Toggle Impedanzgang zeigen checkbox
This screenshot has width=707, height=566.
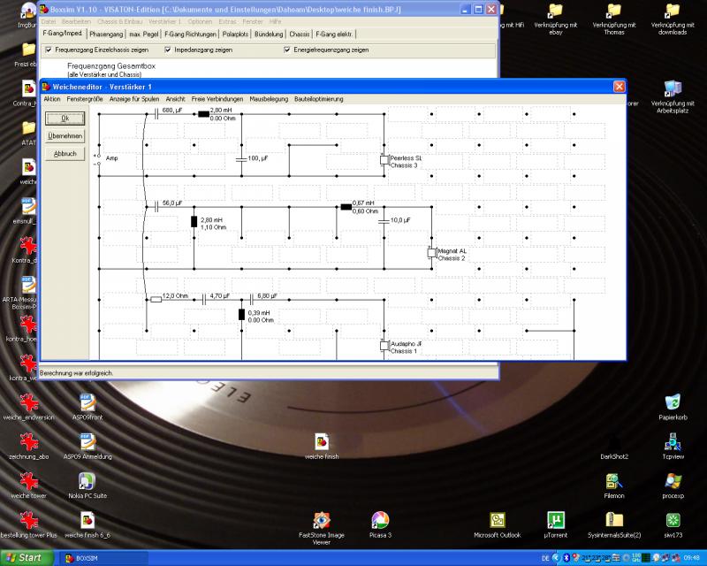click(168, 50)
